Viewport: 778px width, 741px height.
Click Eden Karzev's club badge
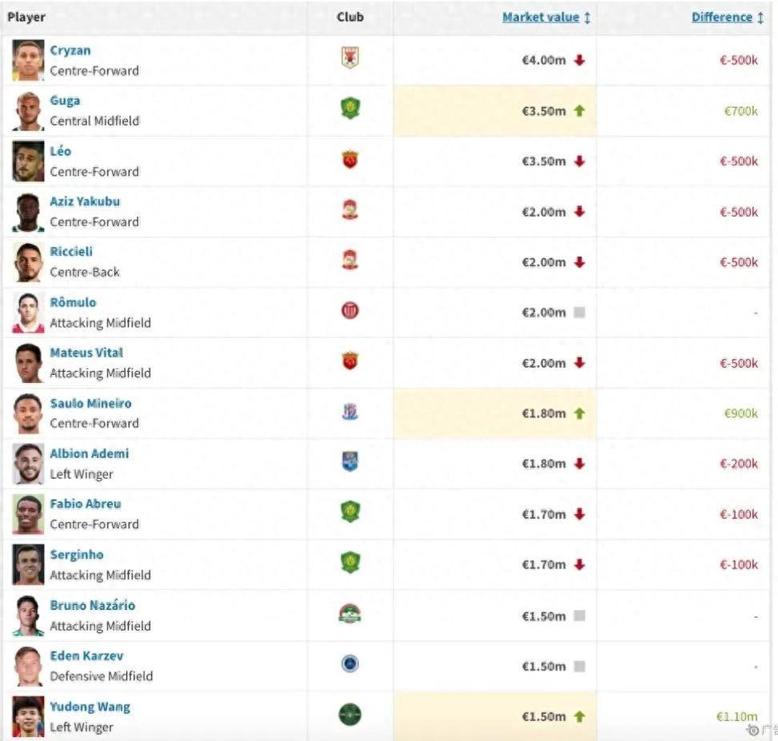[x=349, y=665]
